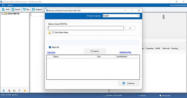Viewport: 187px width, 98px height.
Task: Click the Notes ID: Not selected status text
Action: click(x=9, y=95)
